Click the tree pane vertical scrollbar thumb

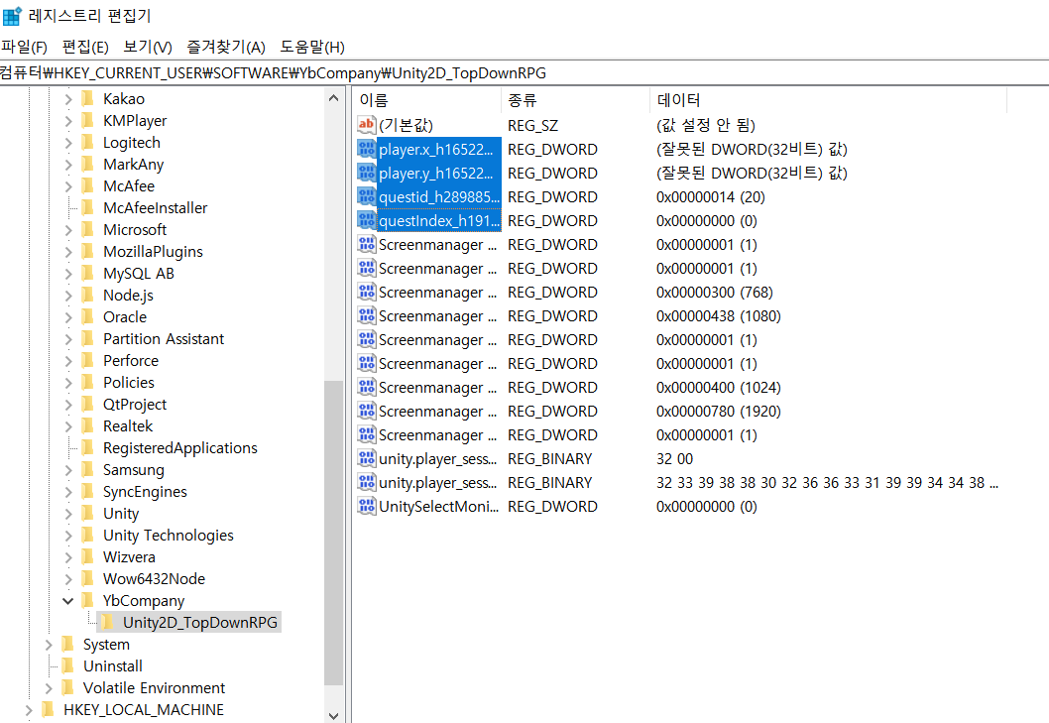334,533
